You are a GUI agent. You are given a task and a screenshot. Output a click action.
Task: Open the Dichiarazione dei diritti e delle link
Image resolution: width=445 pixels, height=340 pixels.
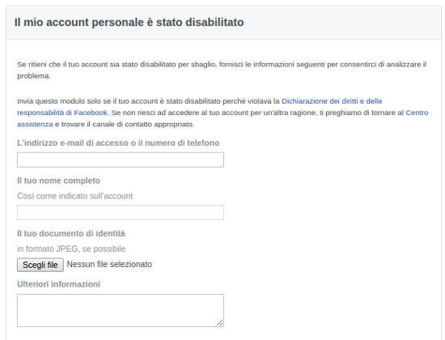tap(332, 101)
